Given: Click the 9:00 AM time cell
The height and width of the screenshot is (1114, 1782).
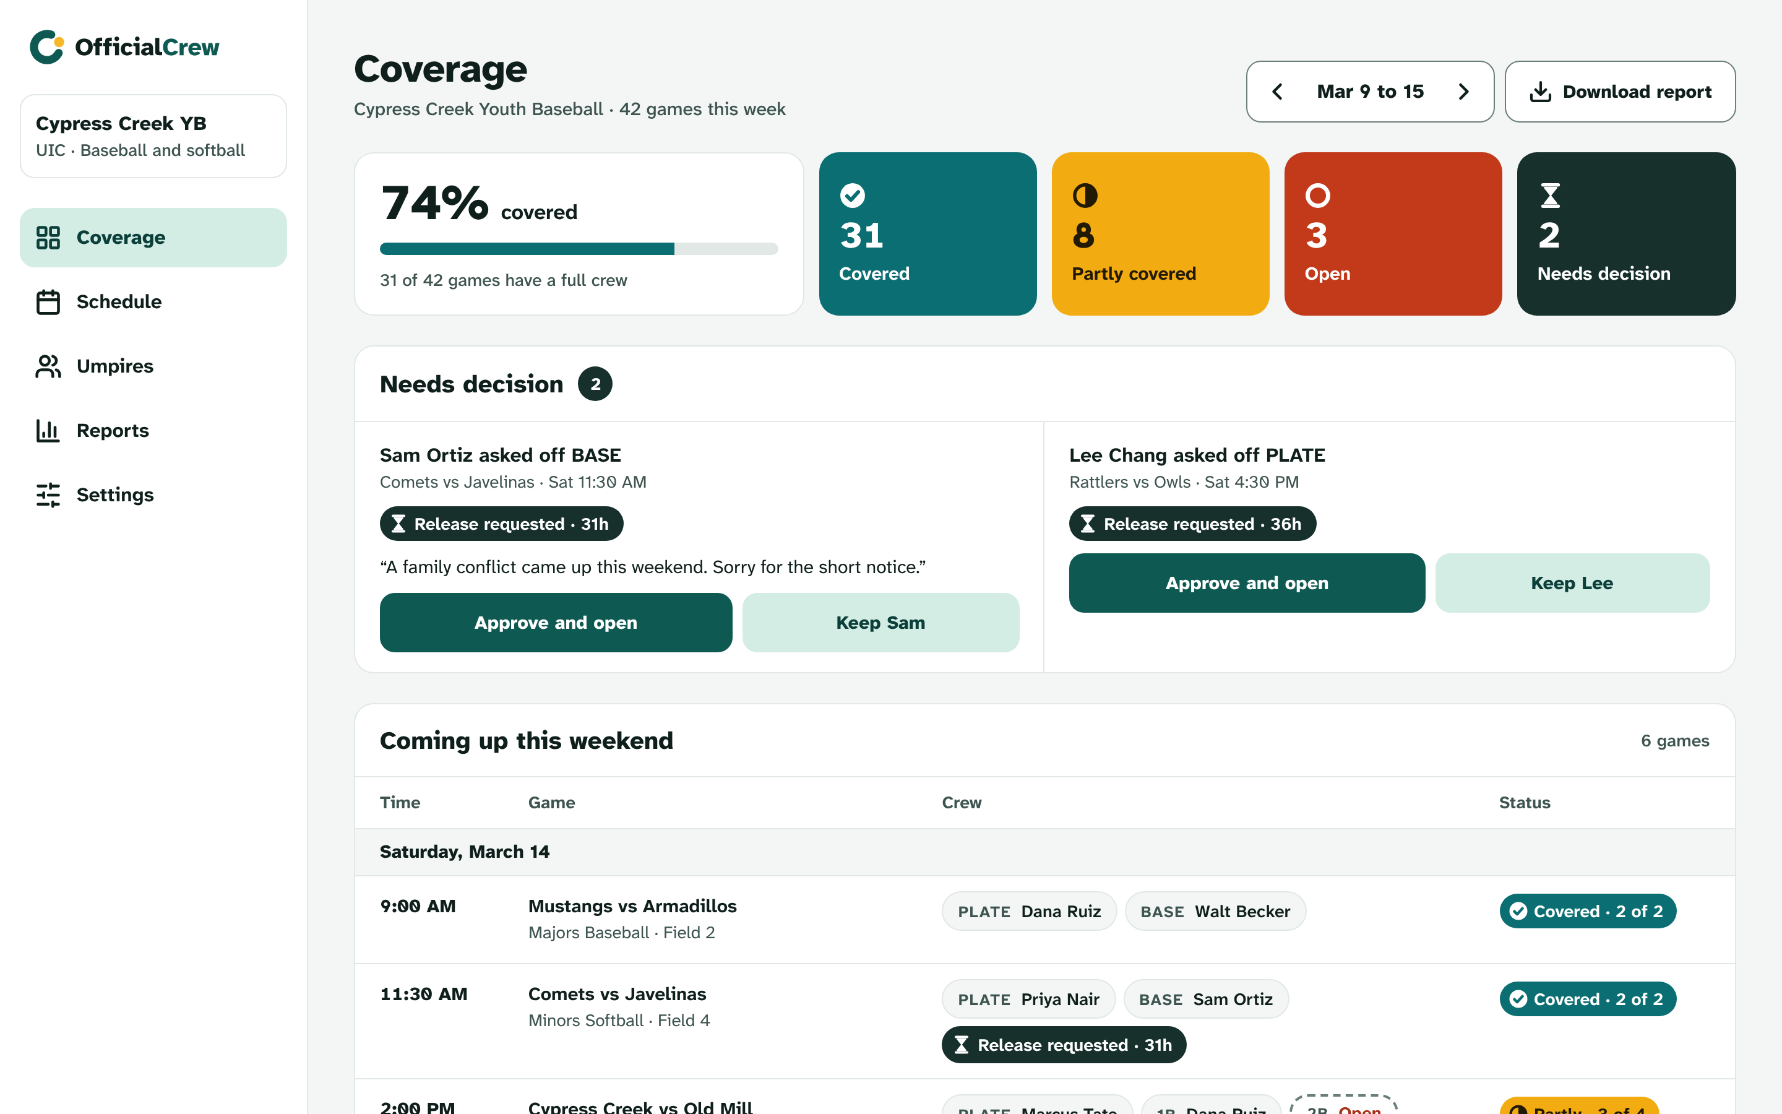Looking at the screenshot, I should 418,906.
